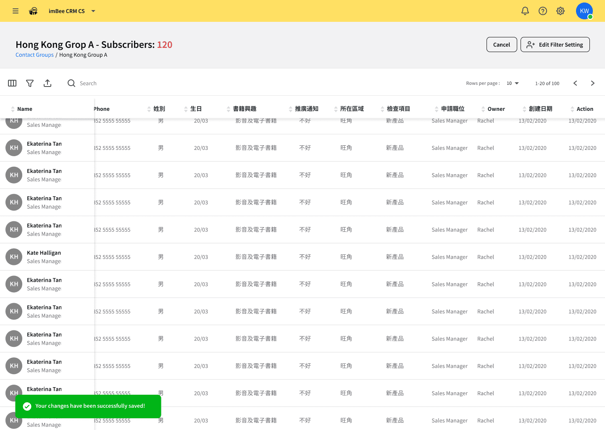Image resolution: width=605 pixels, height=430 pixels.
Task: Open the hamburger navigation menu
Action: (x=16, y=11)
